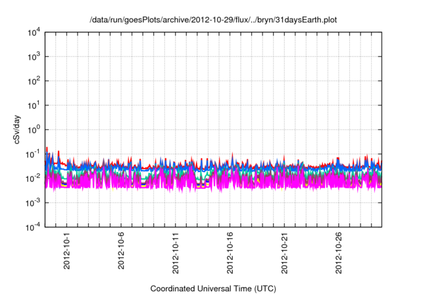This screenshot has width=421, height=295.
Task: Click the Coordinated Universal Time axis label
Action: click(212, 289)
